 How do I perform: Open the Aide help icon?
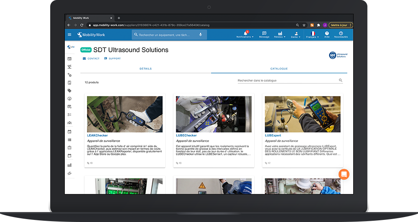327,35
